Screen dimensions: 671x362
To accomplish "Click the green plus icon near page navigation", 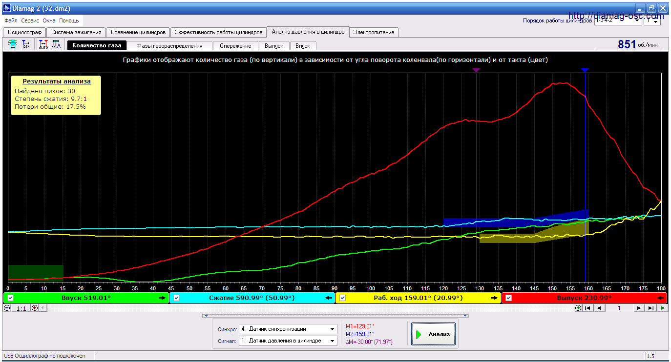I will [x=578, y=308].
